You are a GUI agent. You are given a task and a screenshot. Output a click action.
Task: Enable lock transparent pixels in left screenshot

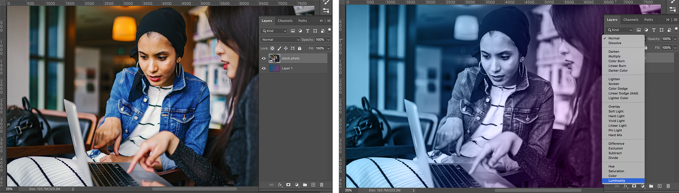pos(272,49)
